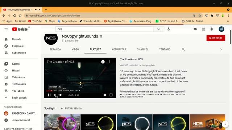Switch to VIDEO channel tab
The width and height of the screenshot is (232, 130).
pyautogui.click(x=75, y=49)
